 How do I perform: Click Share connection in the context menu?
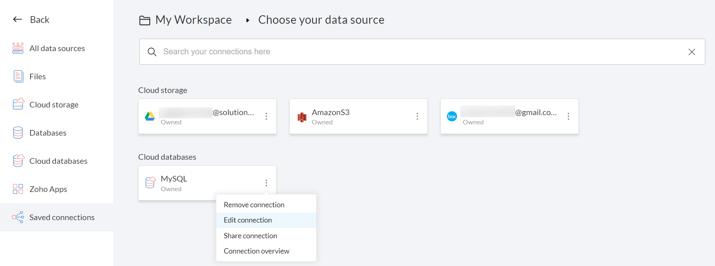tap(250, 236)
